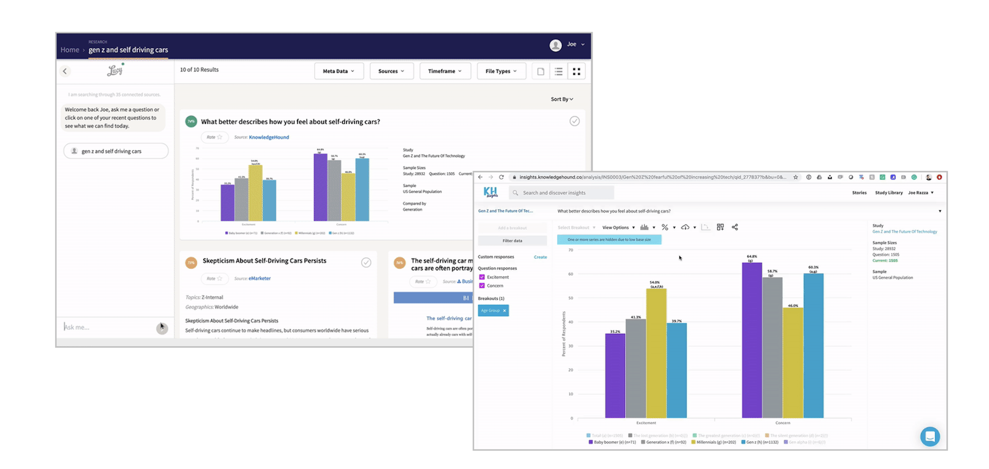Go to Stories in the KH header
The image size is (989, 469).
[x=859, y=193]
